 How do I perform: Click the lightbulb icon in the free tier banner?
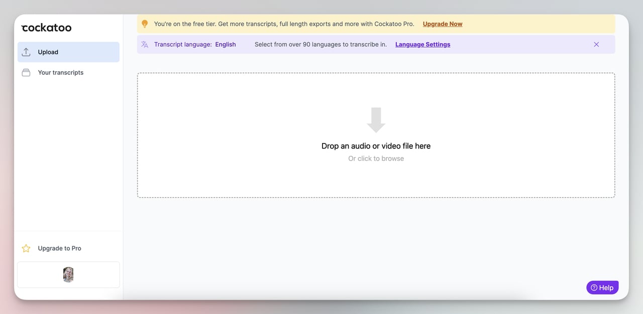(x=145, y=24)
